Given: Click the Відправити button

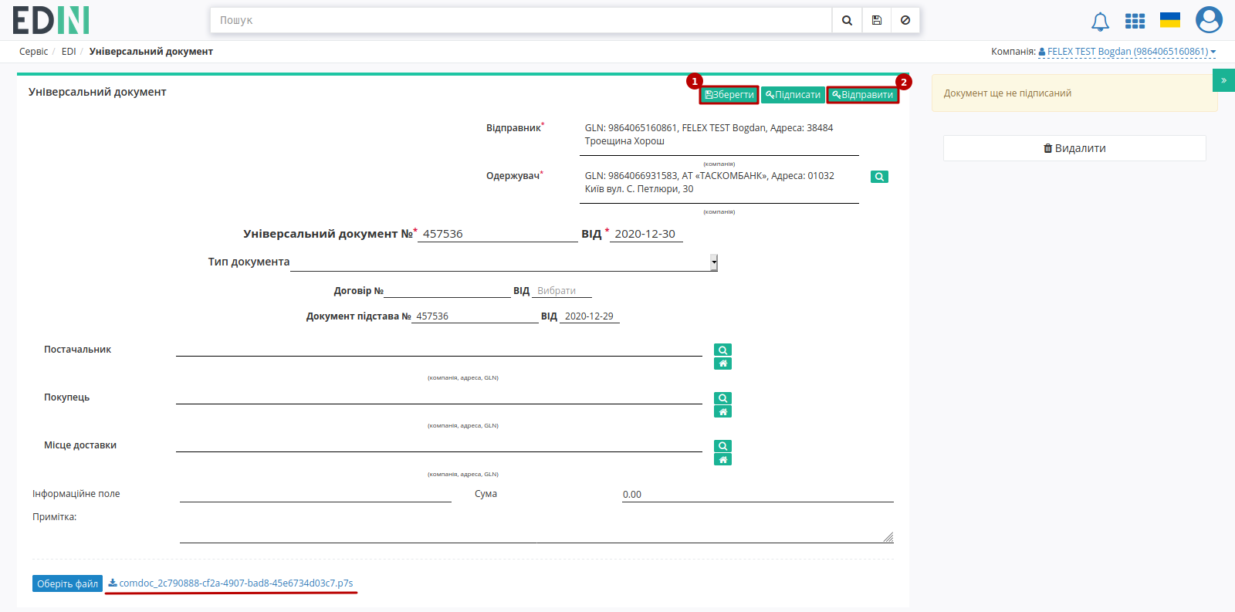Looking at the screenshot, I should coord(863,95).
